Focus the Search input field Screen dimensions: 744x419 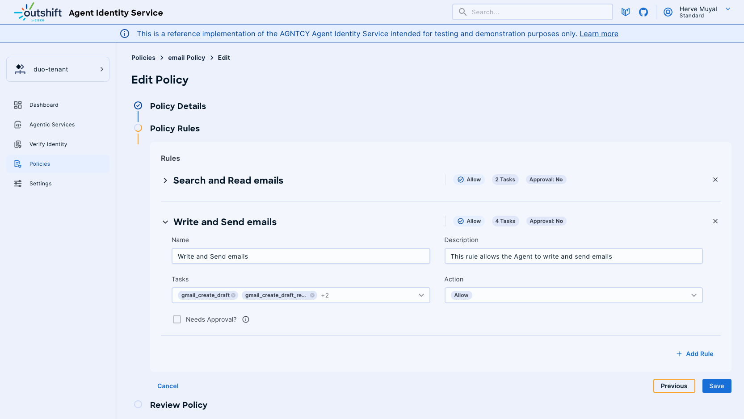[533, 12]
